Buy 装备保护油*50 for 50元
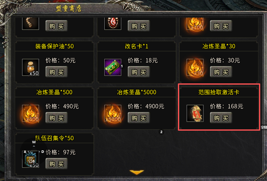This screenshot has height=181, width=267. (56, 72)
